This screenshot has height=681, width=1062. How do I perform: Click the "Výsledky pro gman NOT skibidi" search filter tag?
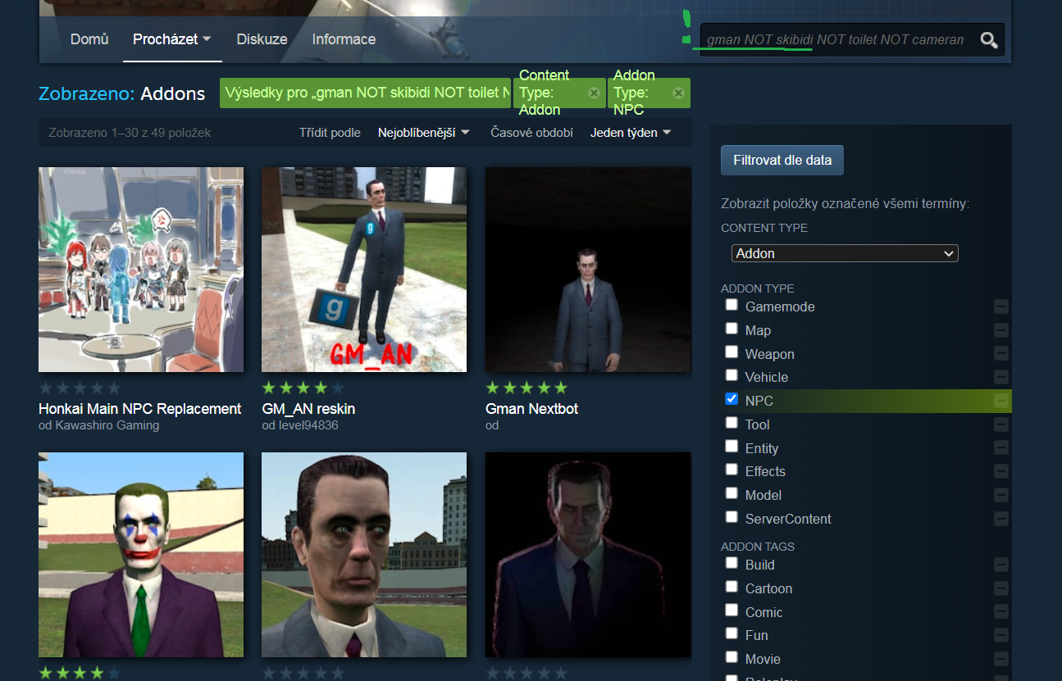365,93
